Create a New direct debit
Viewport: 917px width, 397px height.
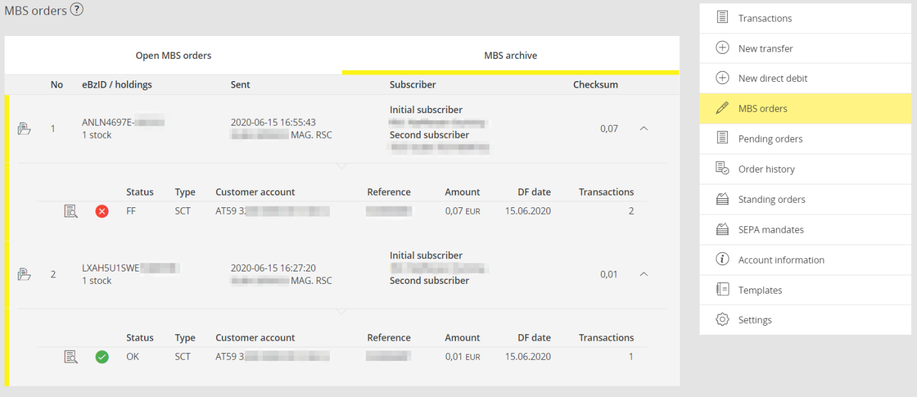coord(772,78)
